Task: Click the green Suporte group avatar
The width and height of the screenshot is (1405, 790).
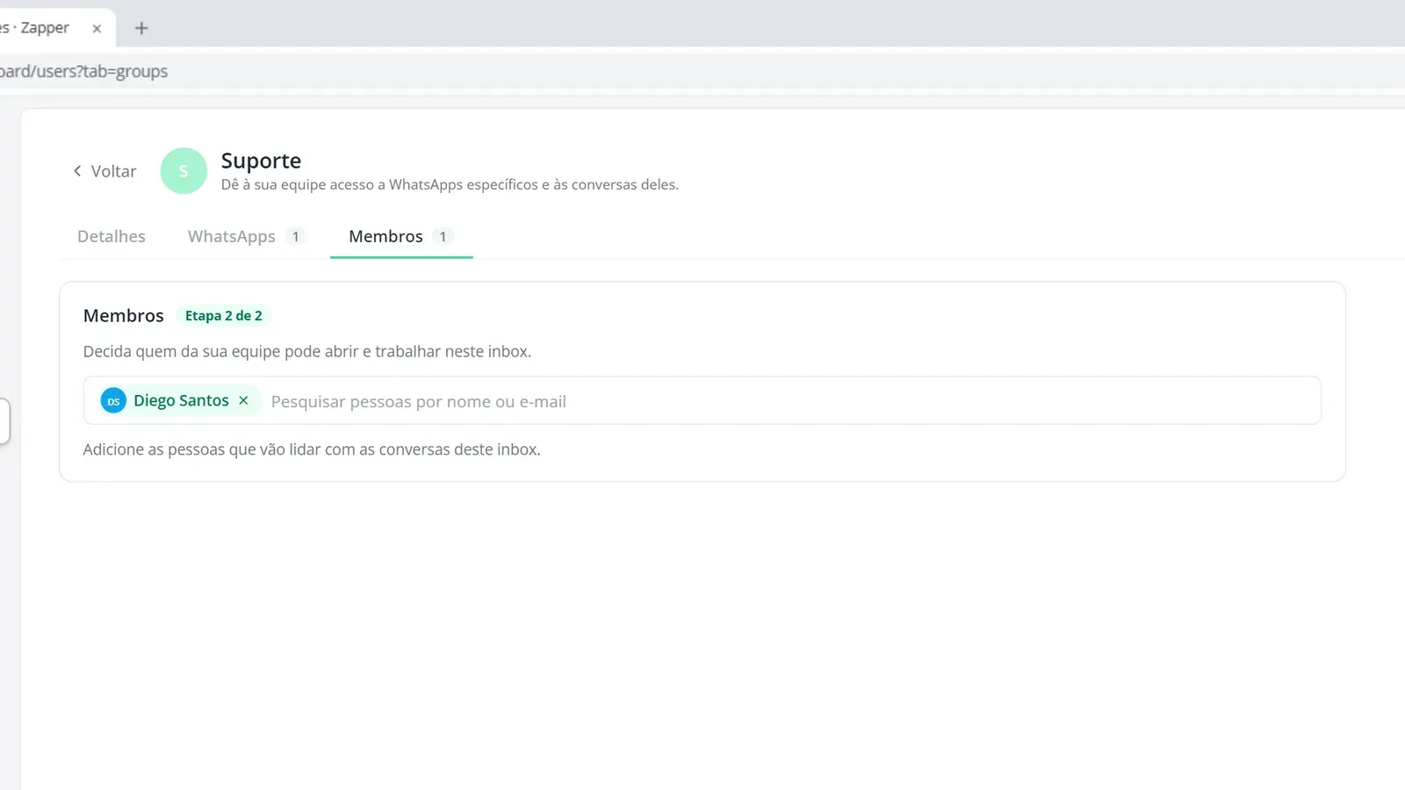Action: tap(184, 171)
